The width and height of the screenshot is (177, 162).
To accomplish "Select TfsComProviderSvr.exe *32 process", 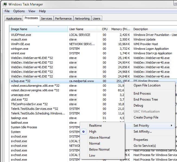I will (29, 104).
